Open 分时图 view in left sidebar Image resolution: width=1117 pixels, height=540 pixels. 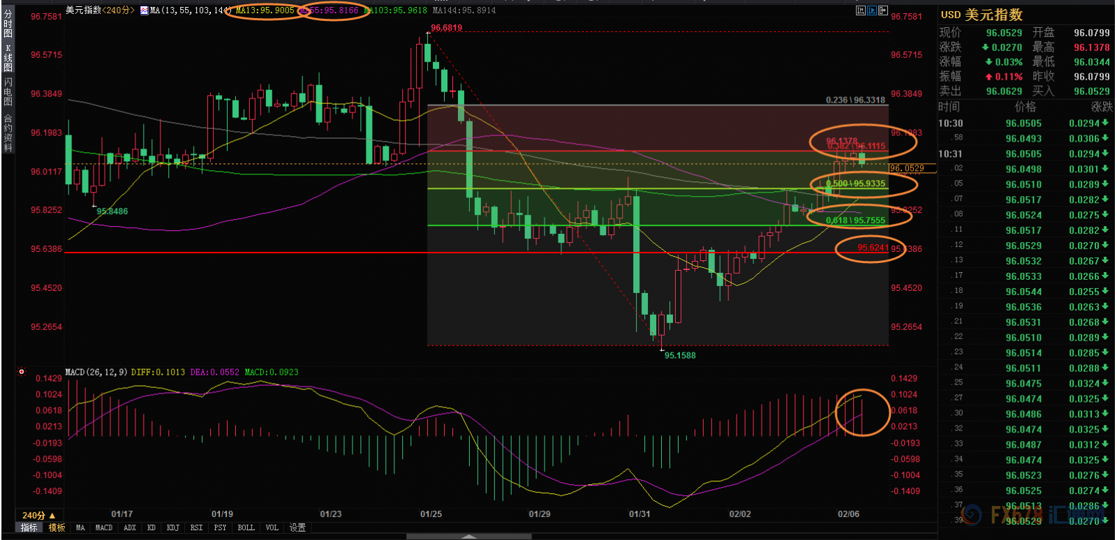pyautogui.click(x=8, y=24)
